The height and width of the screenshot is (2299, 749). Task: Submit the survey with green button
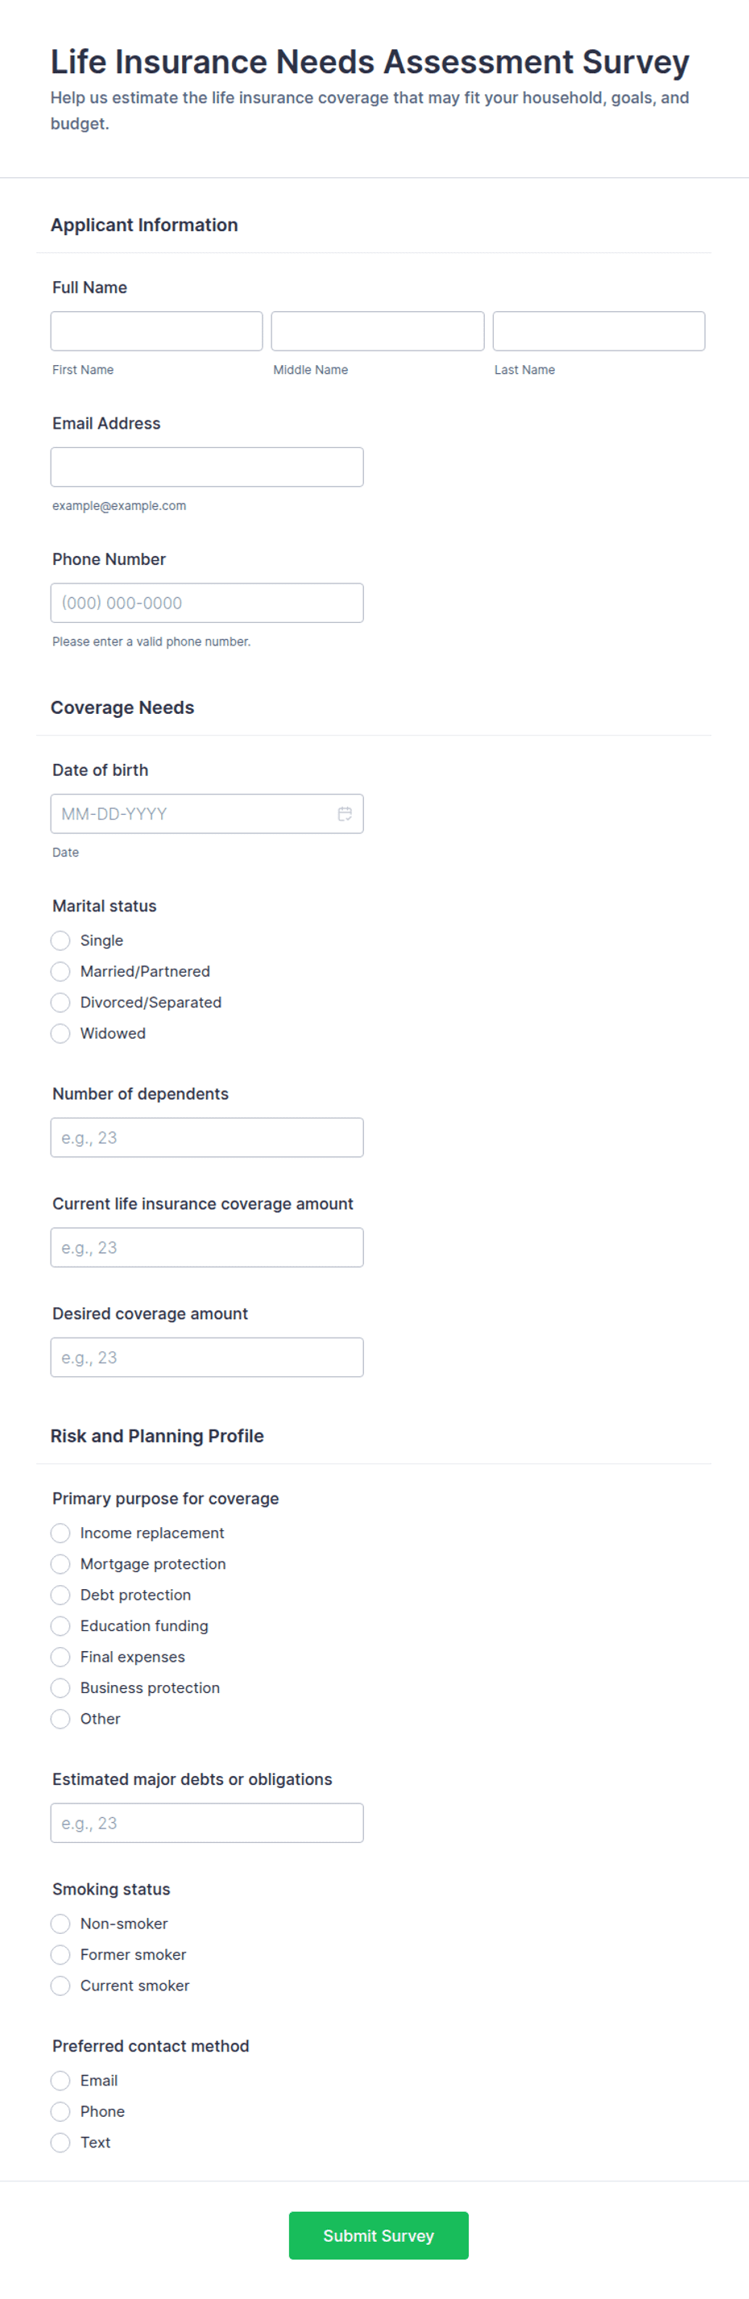tap(378, 2235)
